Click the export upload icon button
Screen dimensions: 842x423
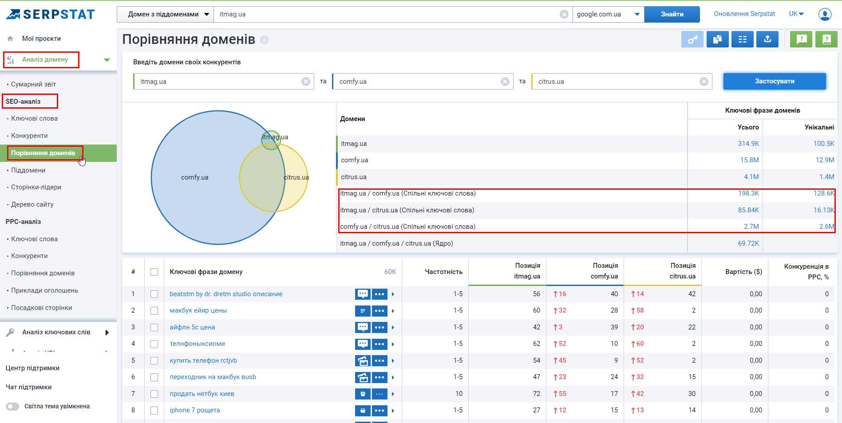(767, 39)
